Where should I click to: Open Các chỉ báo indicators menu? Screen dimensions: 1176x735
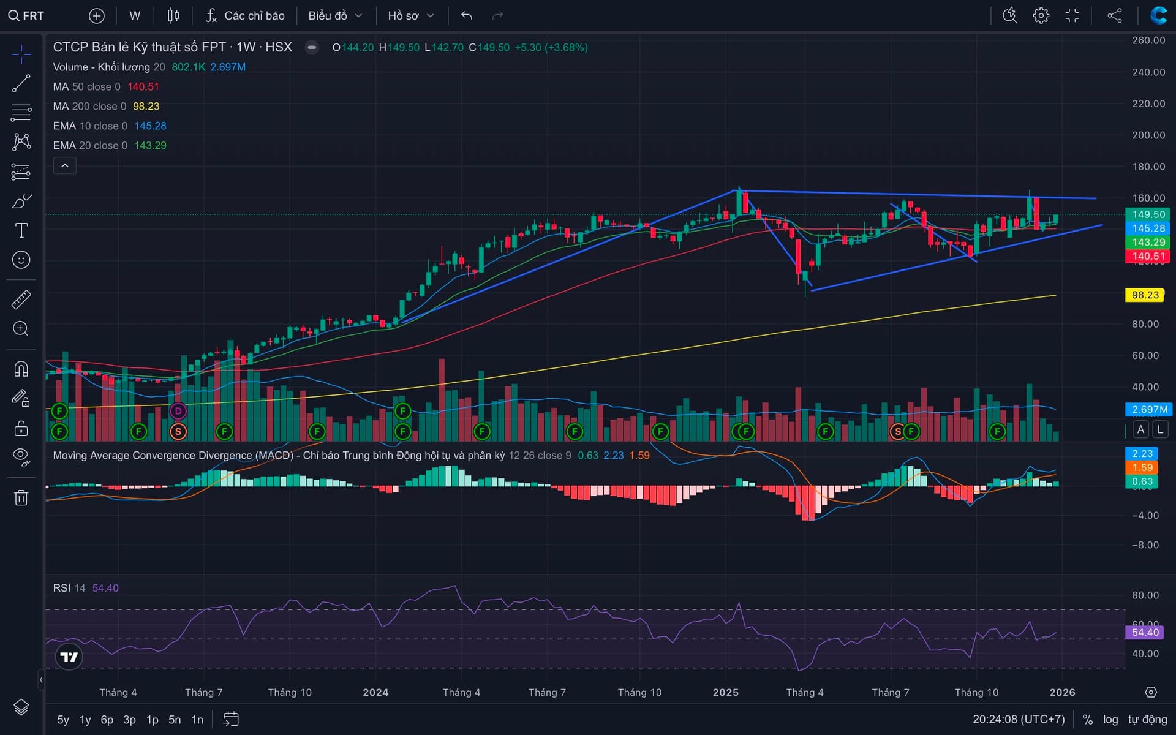(245, 16)
